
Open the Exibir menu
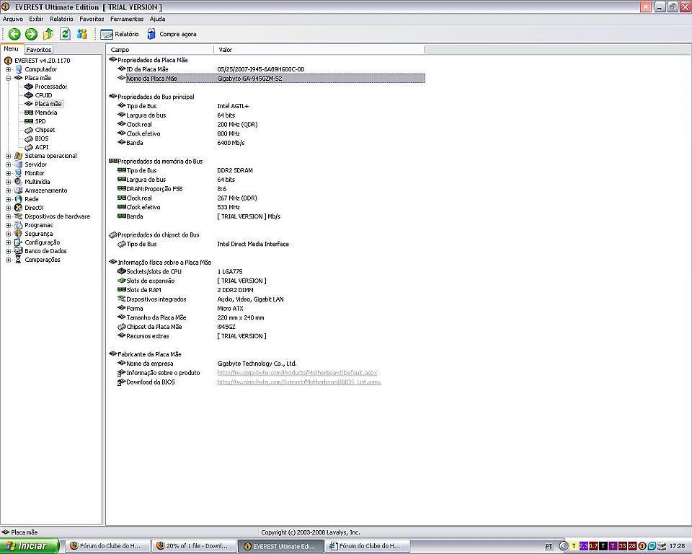36,19
